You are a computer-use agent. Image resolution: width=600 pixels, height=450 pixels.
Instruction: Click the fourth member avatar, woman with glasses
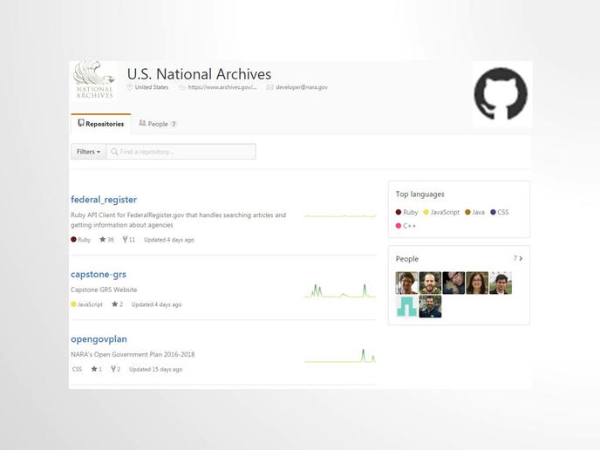pos(477,283)
